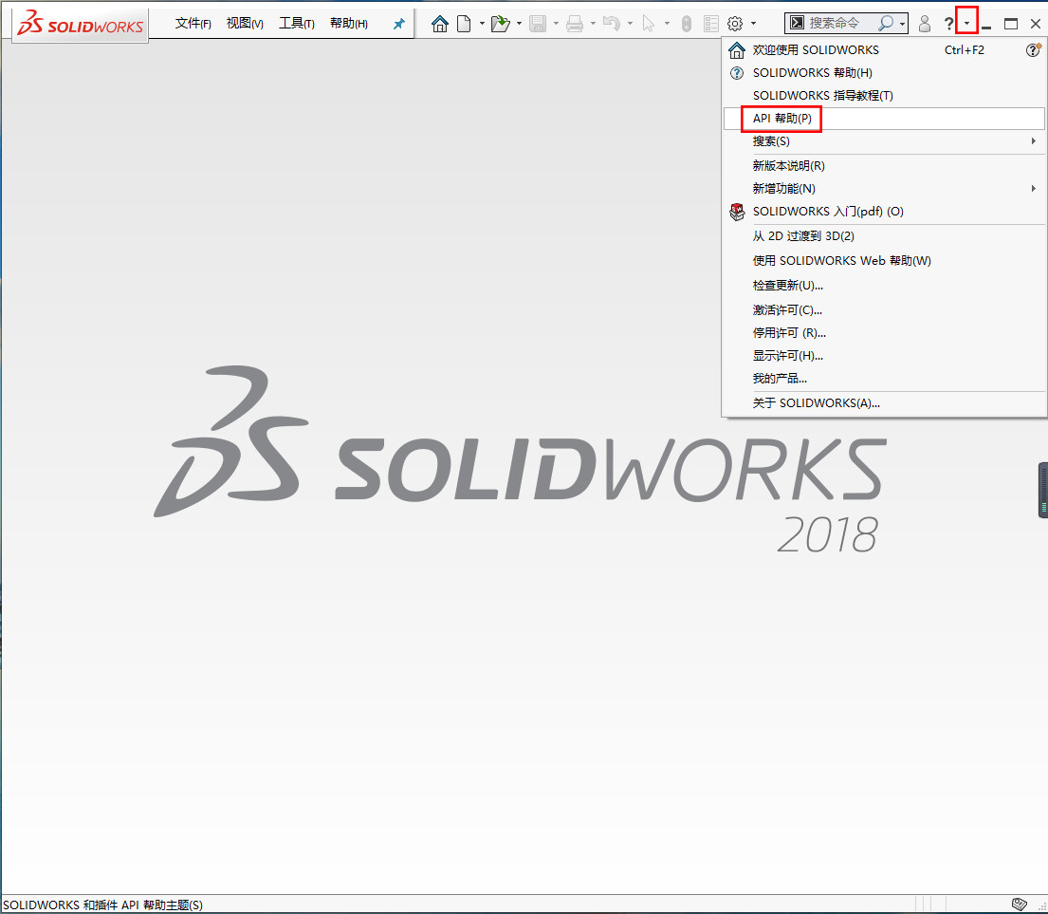Open an existing file with the Open icon
This screenshot has width=1048, height=914.
(501, 23)
